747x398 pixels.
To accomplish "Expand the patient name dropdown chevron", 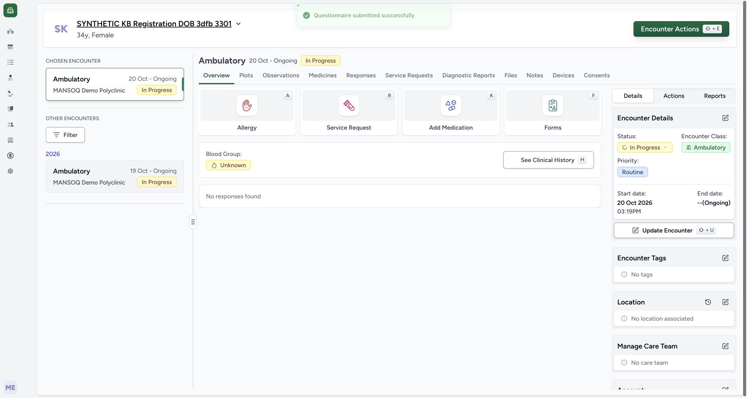I will [238, 24].
